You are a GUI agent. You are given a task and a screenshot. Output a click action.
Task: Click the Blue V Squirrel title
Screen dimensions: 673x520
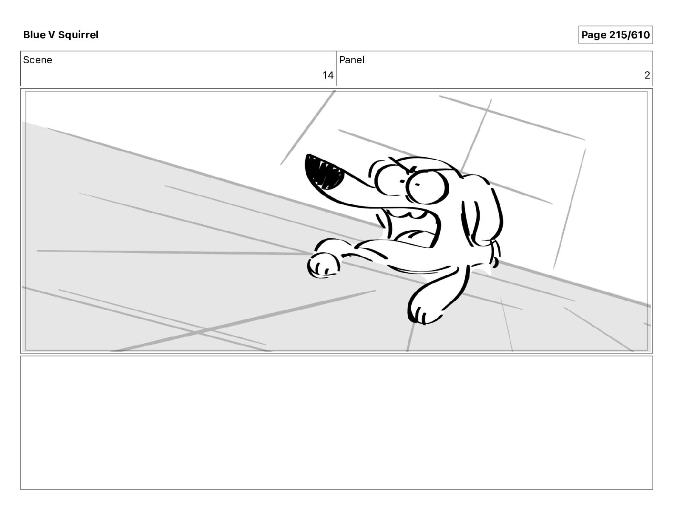tap(61, 35)
